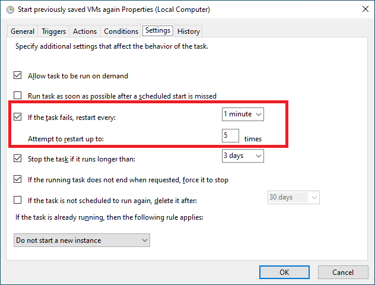Image resolution: width=375 pixels, height=285 pixels.
Task: Click the restart attempts field showing 5
Action: (230, 136)
